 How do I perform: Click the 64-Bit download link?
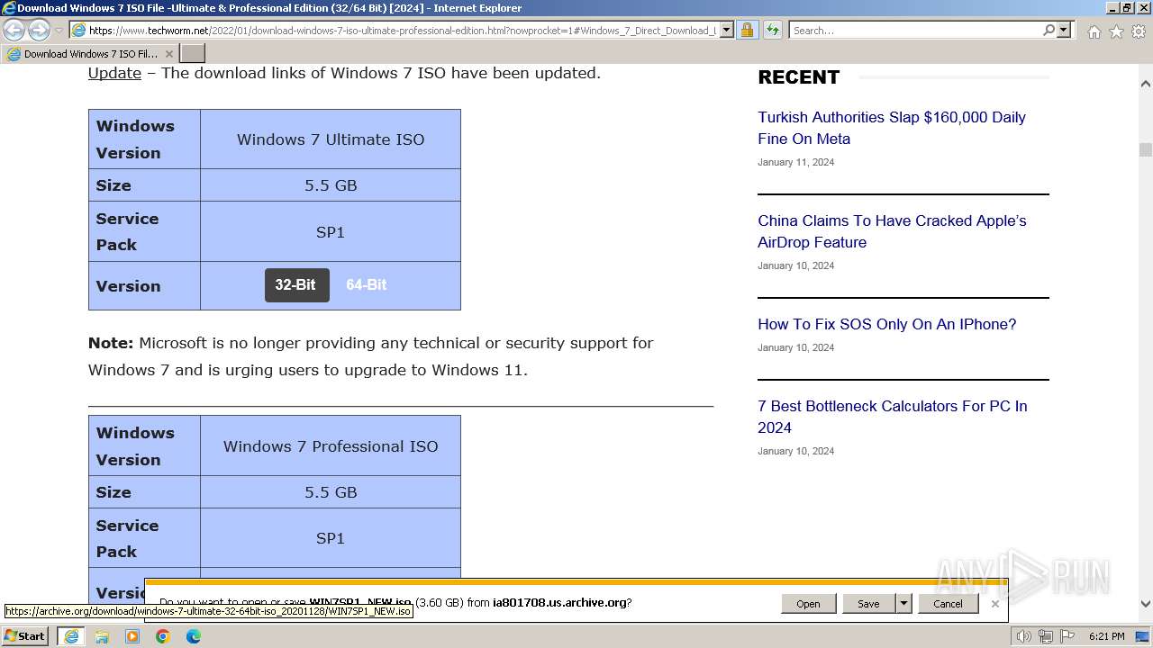pyautogui.click(x=367, y=285)
